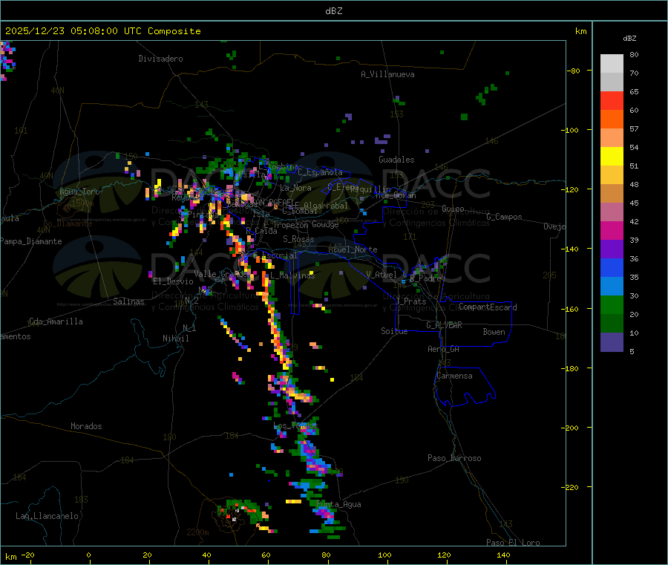The width and height of the screenshot is (668, 565).
Task: Select the royal blue 35–36 dBZ swatch
Action: click(x=612, y=267)
